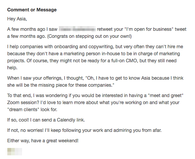Image resolution: width=195 pixels, height=159 pixels.
Task: Click the words 'Zoom session?'
Action: 23,102
